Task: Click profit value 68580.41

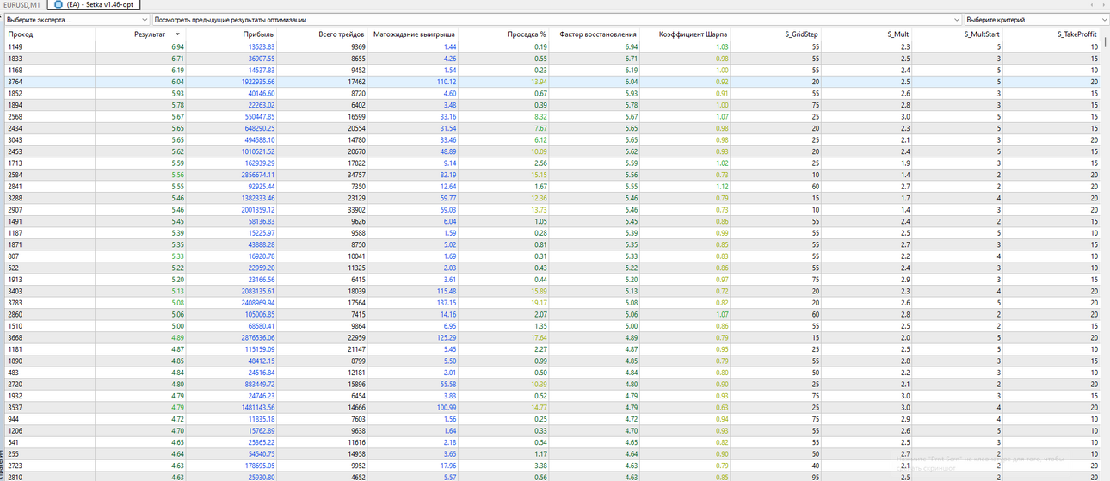Action: tap(261, 325)
